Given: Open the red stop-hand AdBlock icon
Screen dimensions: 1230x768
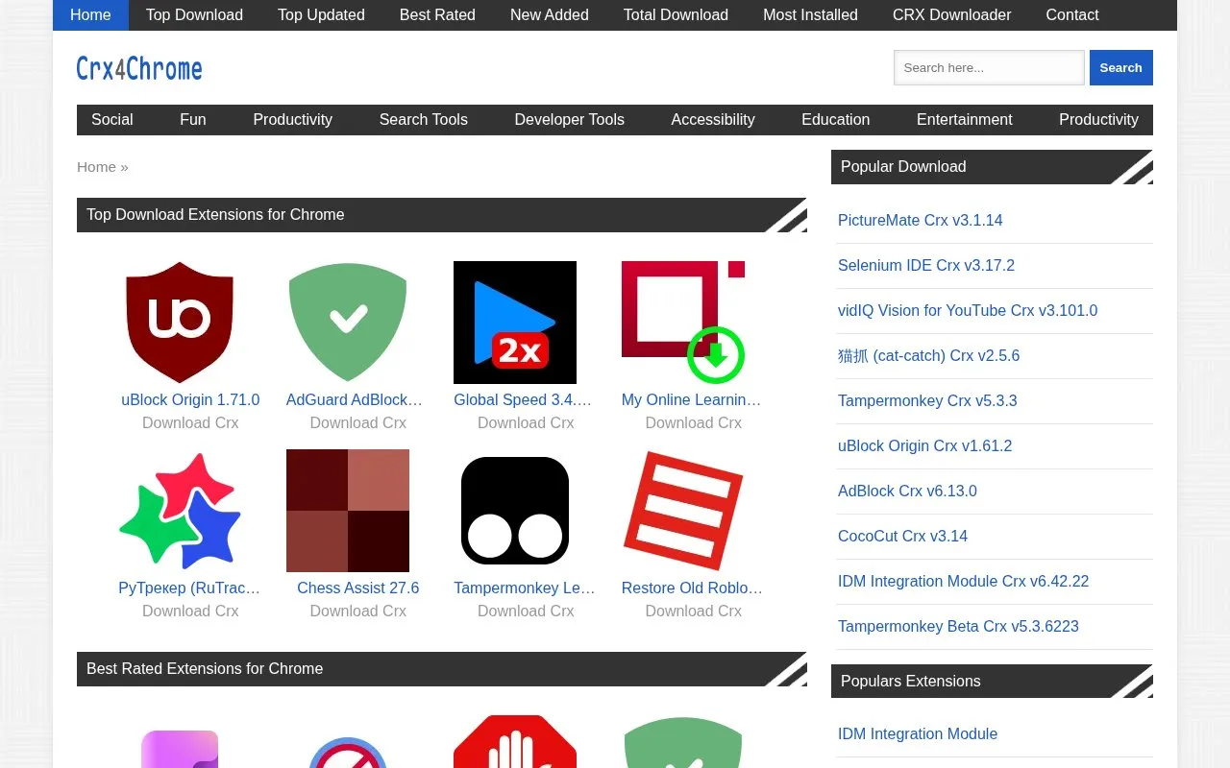Looking at the screenshot, I should point(515,741).
